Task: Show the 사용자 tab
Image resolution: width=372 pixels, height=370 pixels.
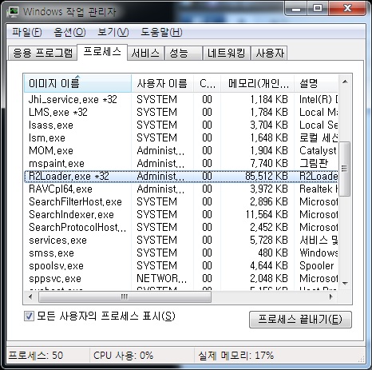Action: 270,53
